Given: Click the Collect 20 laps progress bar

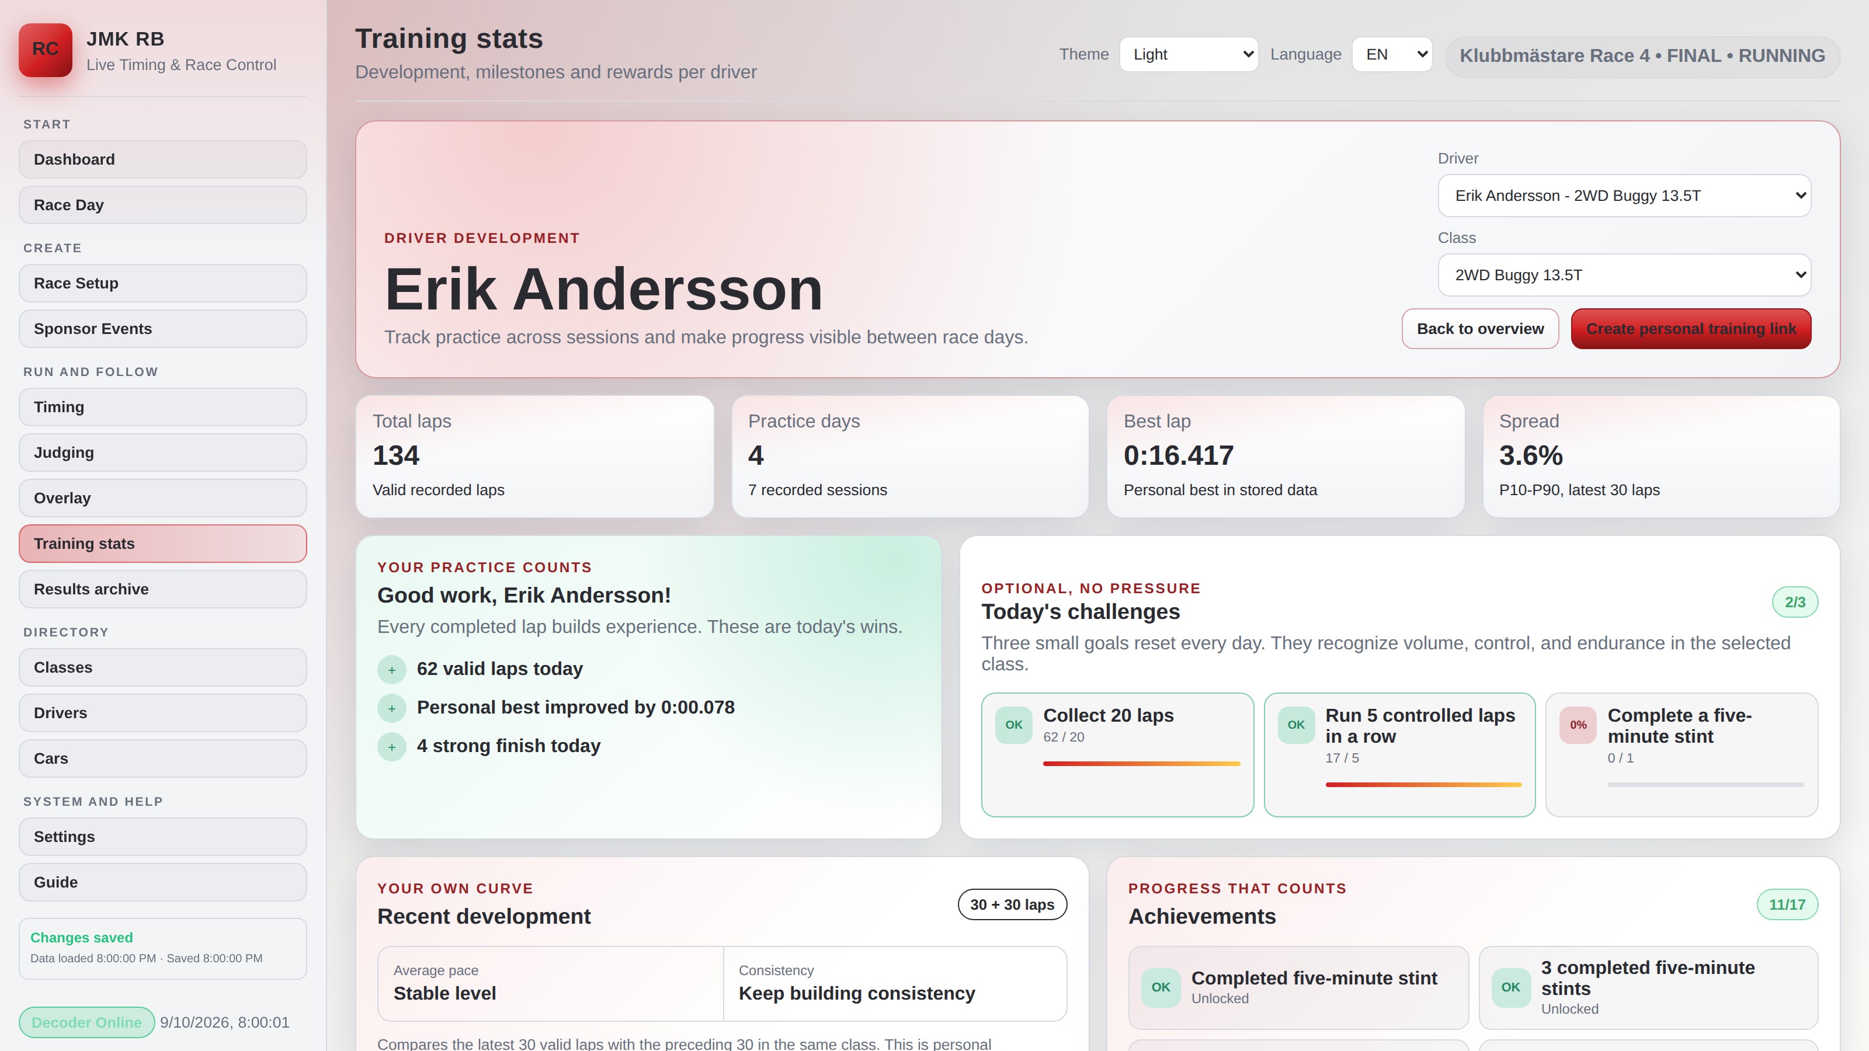Looking at the screenshot, I should [1141, 764].
